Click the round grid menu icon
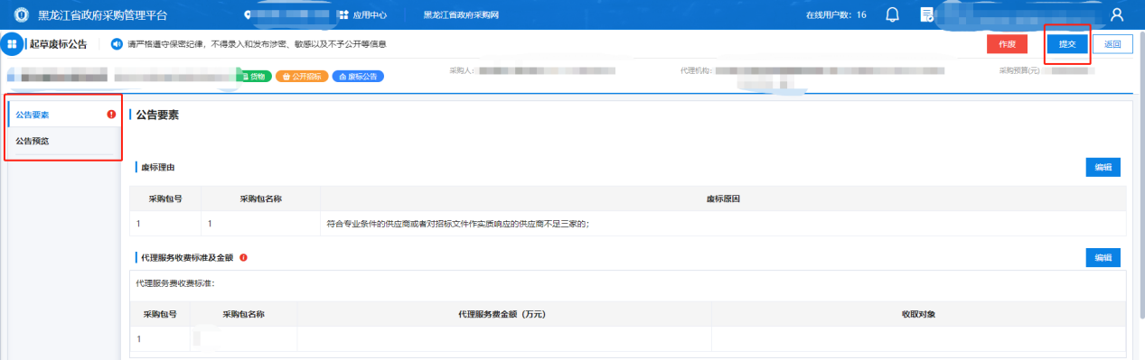 (x=13, y=44)
